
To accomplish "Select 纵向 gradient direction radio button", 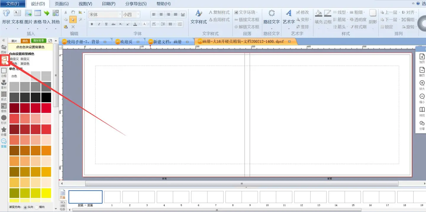I will tap(25, 207).
